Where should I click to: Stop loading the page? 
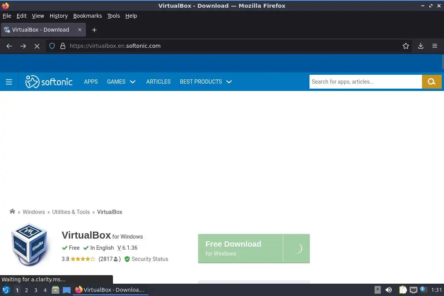(37, 46)
